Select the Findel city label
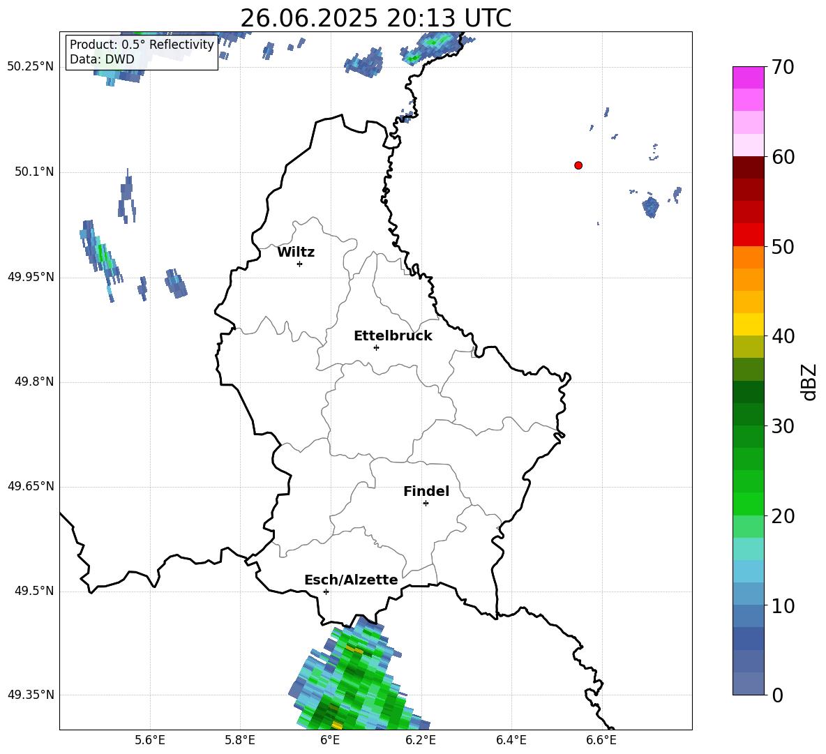Screen dimensions: 826x754 click(x=426, y=491)
